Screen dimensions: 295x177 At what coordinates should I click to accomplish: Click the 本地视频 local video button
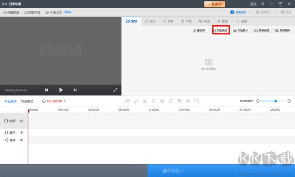[221, 30]
